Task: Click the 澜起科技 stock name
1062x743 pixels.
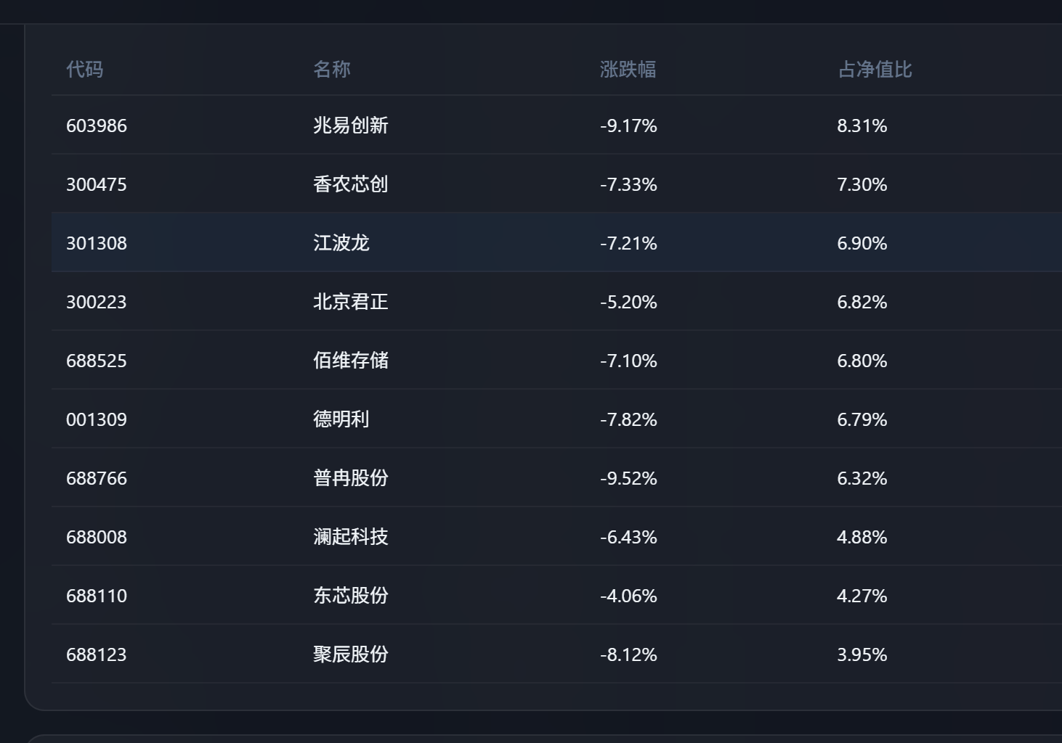Action: (351, 537)
